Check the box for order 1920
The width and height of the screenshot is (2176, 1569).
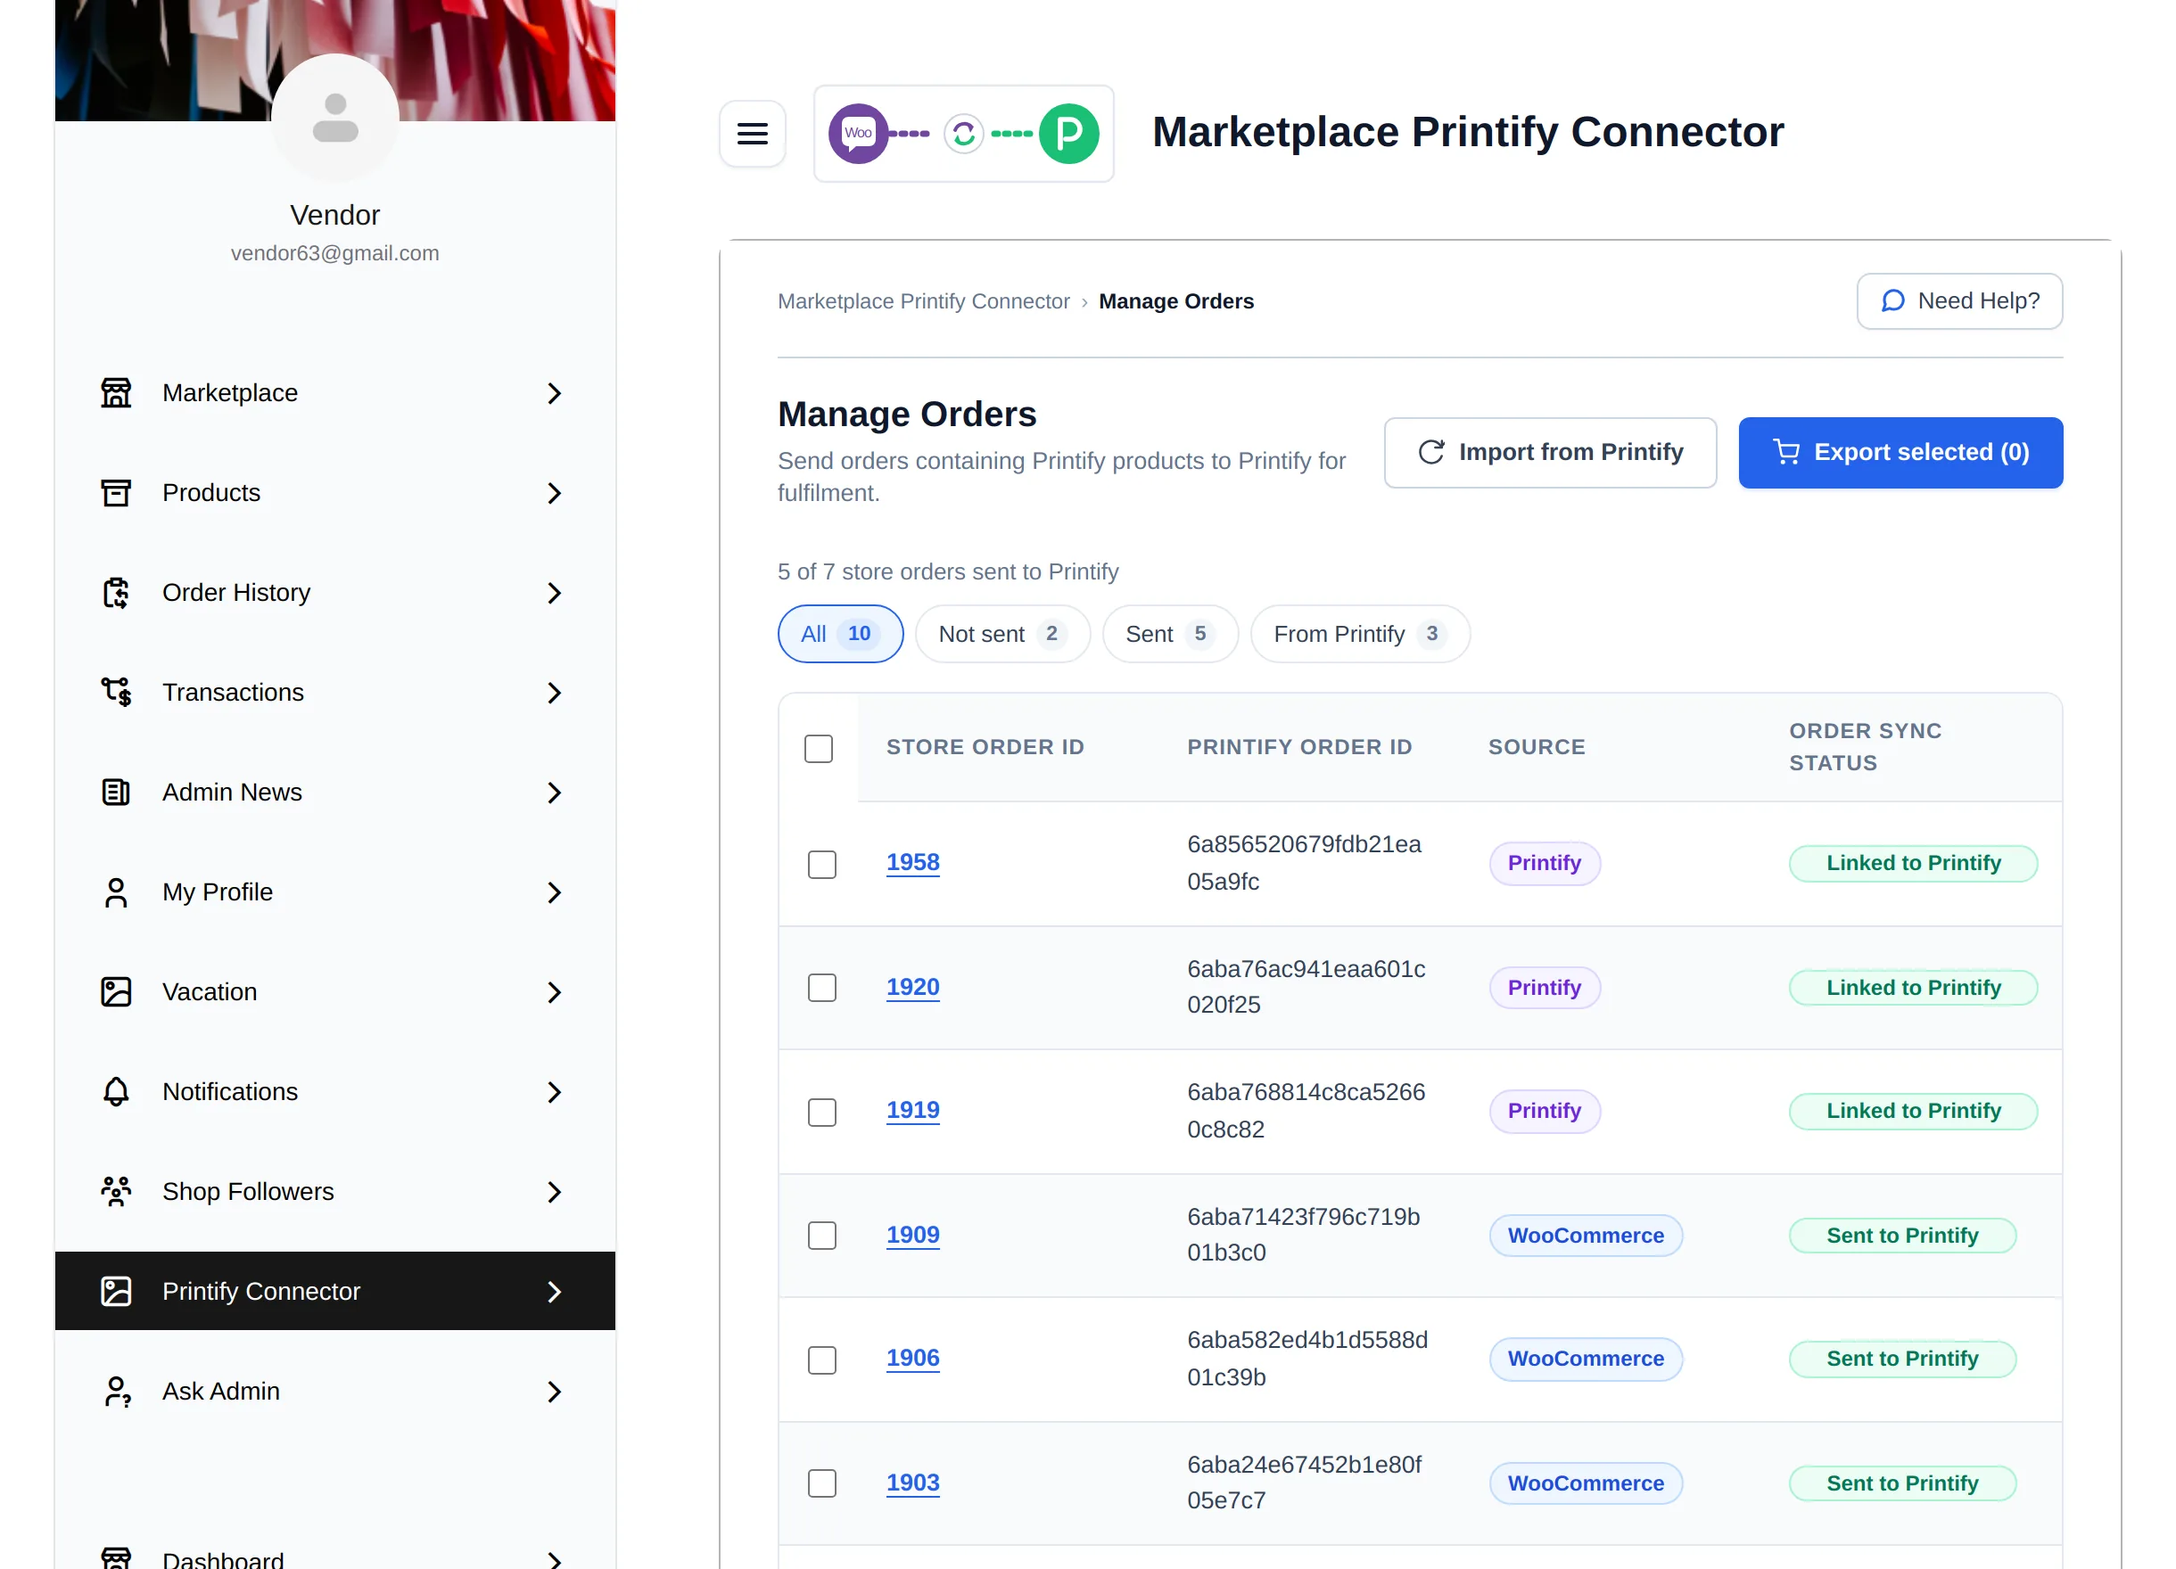(822, 988)
